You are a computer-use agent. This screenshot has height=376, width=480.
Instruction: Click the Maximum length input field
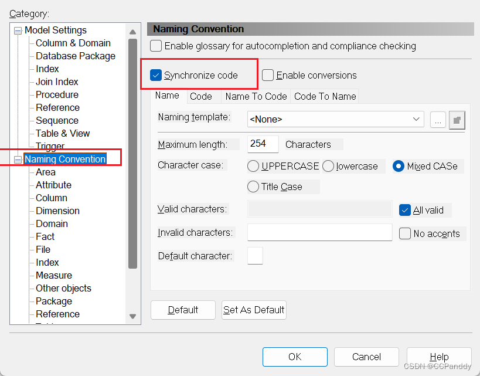(263, 144)
